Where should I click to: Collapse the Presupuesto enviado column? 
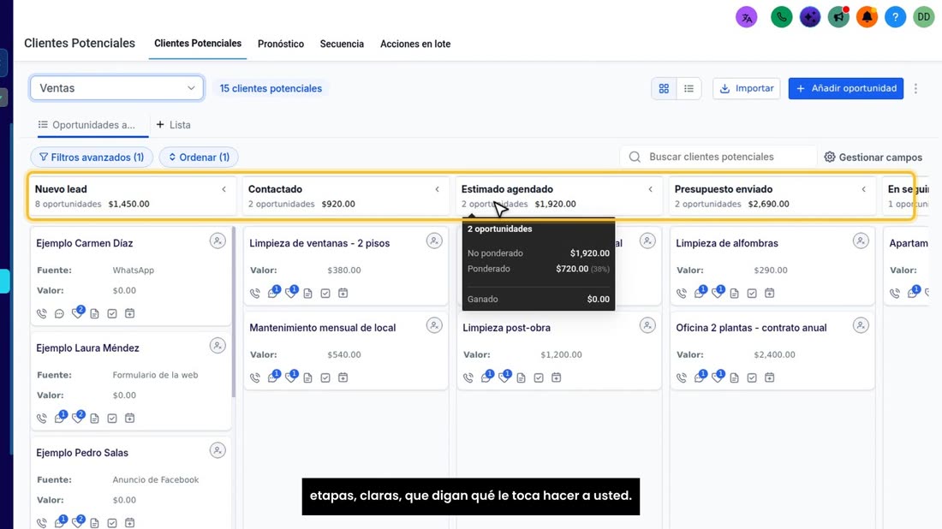[864, 189]
